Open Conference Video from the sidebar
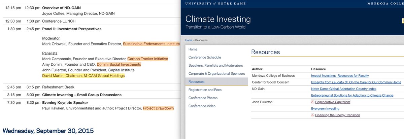The image size is (404, 139). [202, 106]
